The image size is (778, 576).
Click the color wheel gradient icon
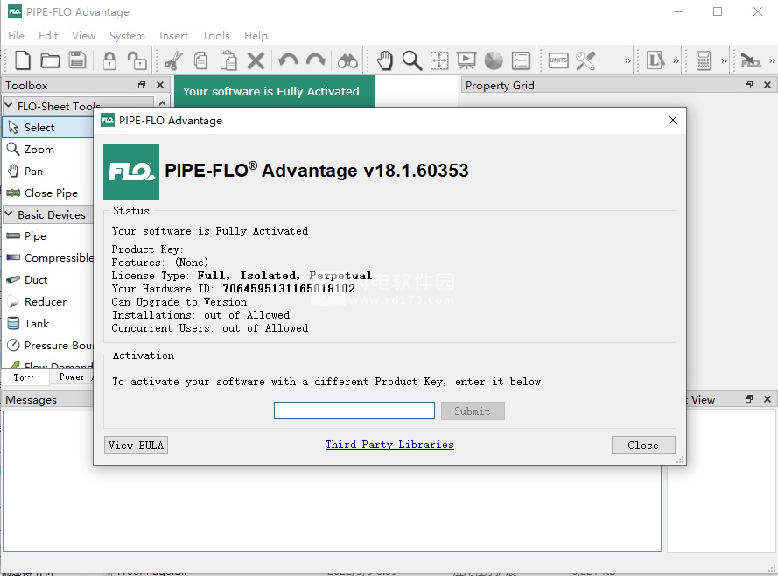[x=494, y=60]
